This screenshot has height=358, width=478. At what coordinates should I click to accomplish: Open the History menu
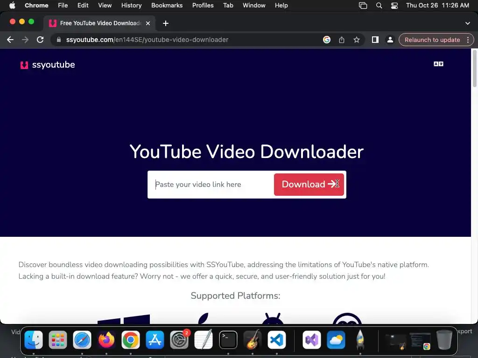coord(131,6)
